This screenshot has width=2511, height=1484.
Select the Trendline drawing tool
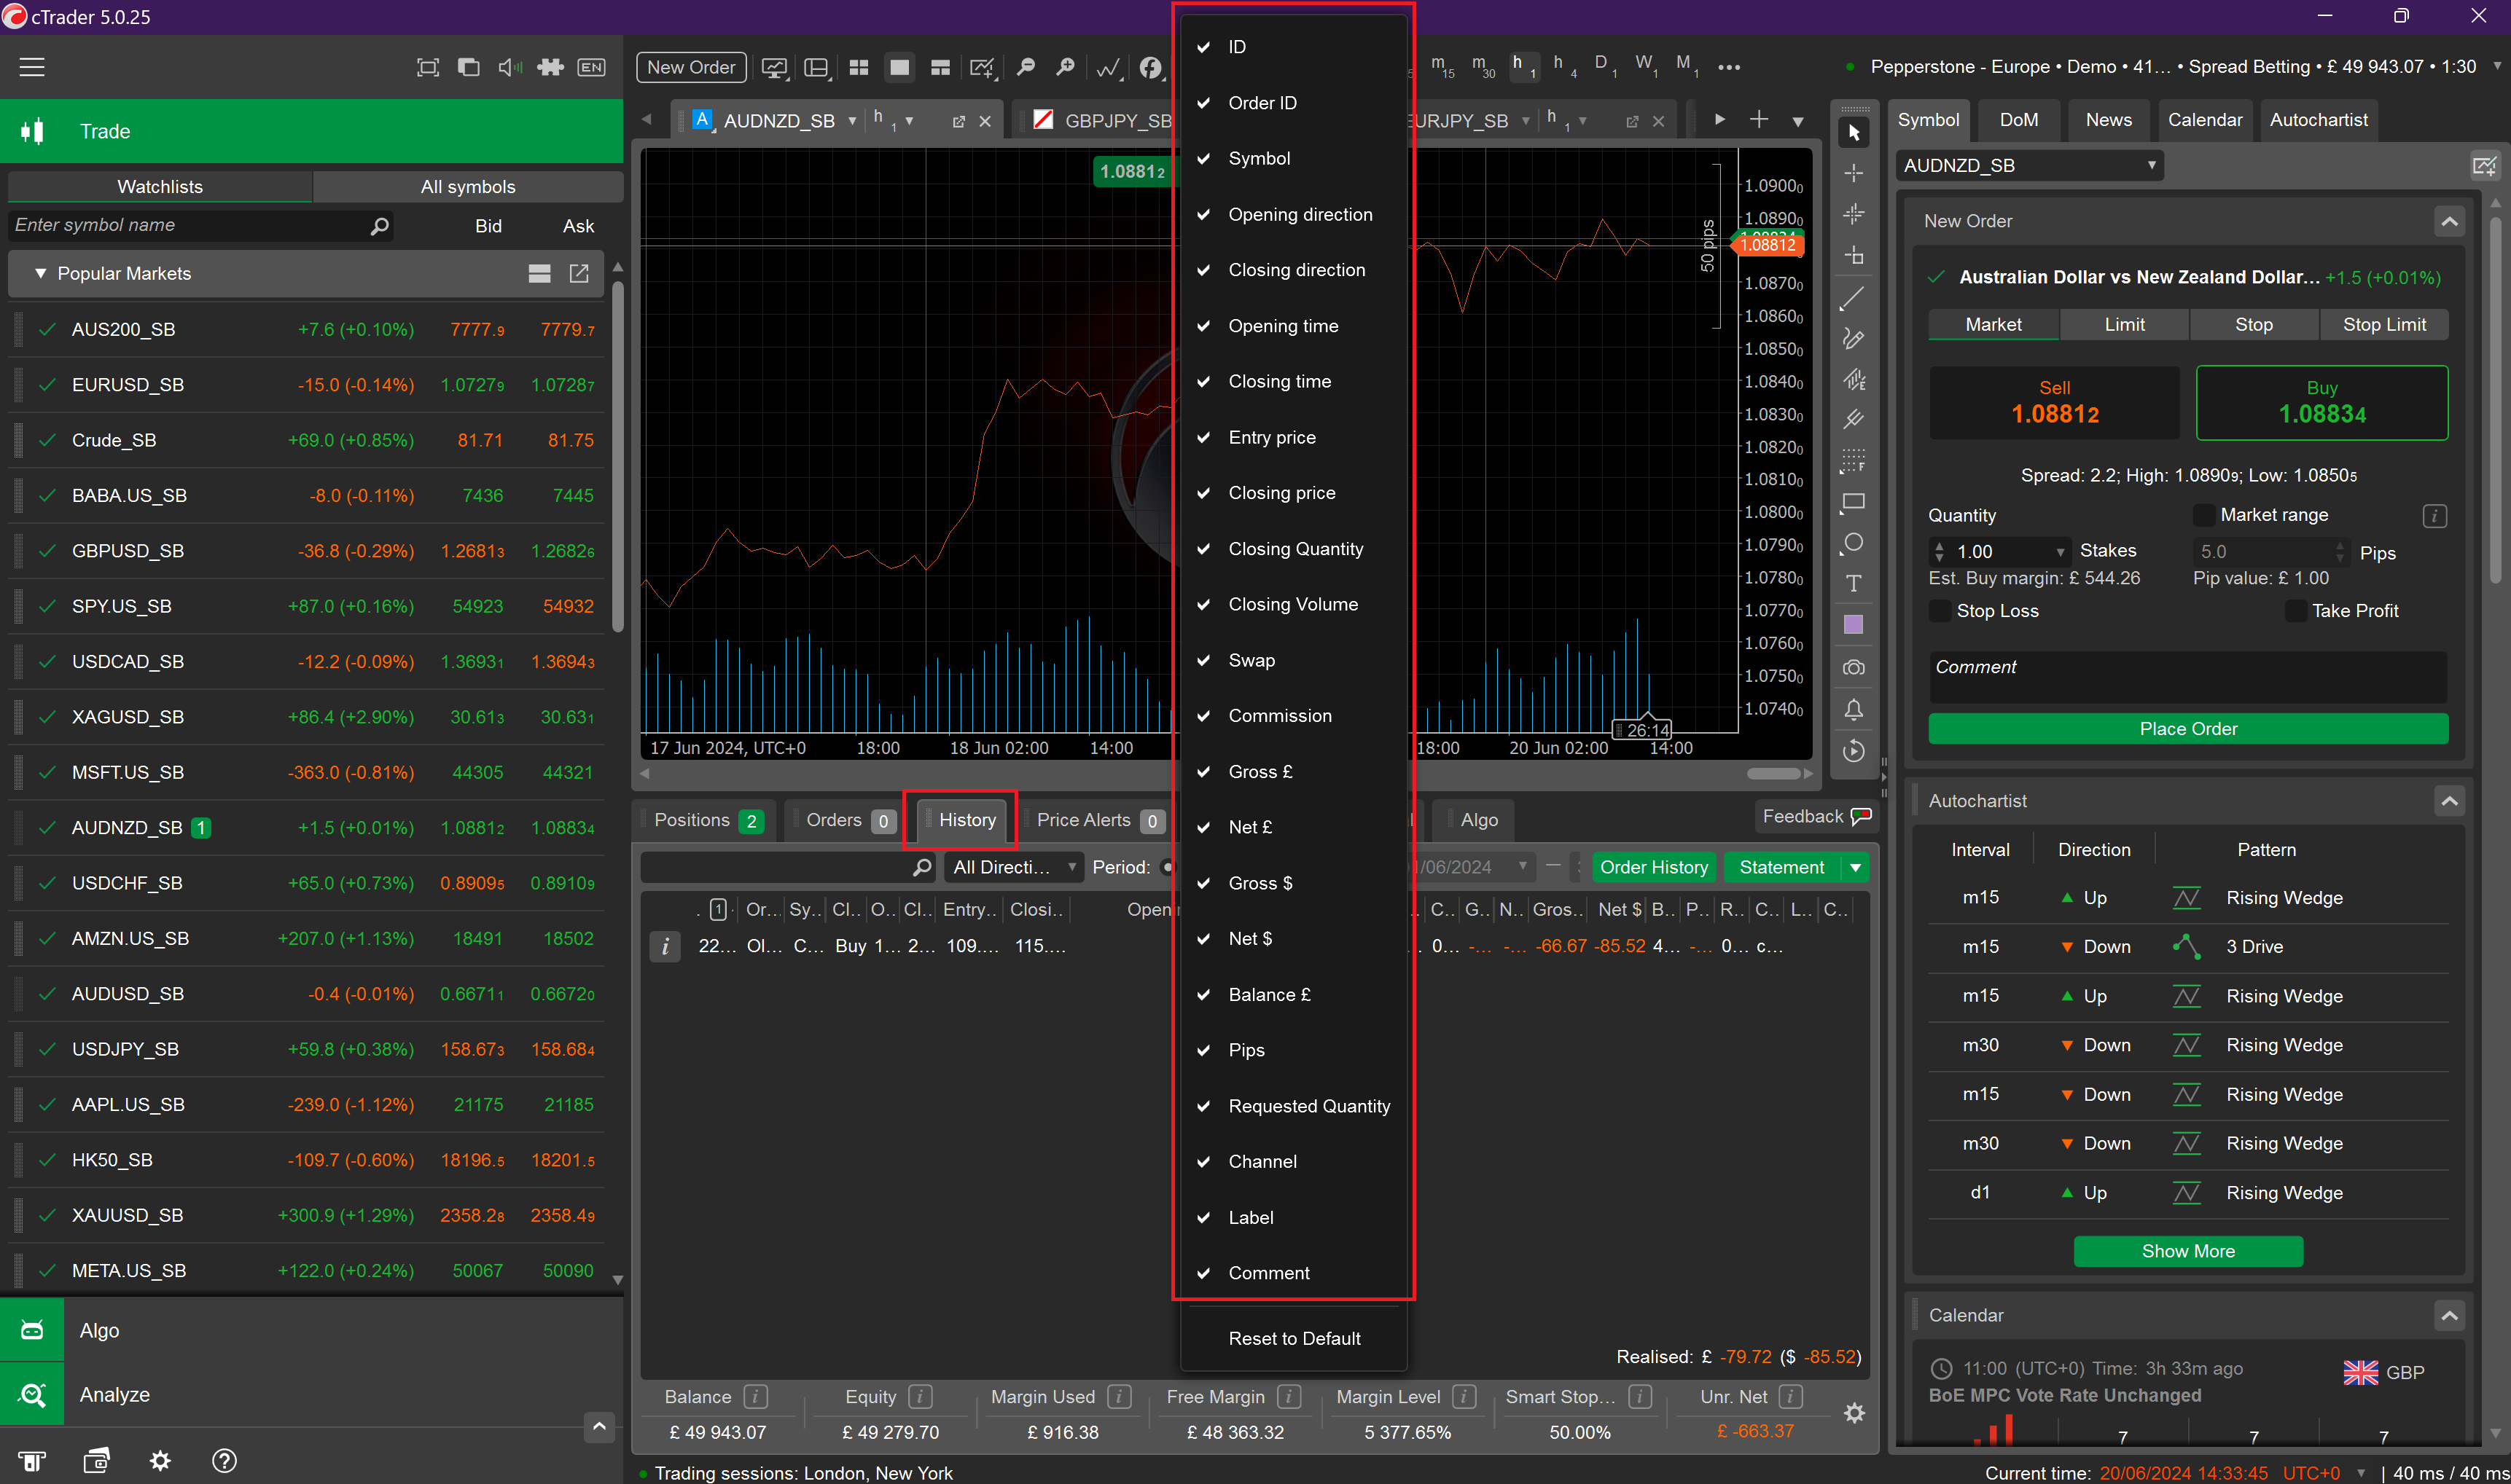coord(1854,297)
